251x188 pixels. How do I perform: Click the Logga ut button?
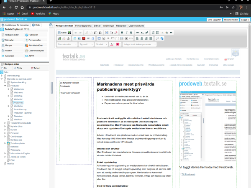[x=245, y=20]
